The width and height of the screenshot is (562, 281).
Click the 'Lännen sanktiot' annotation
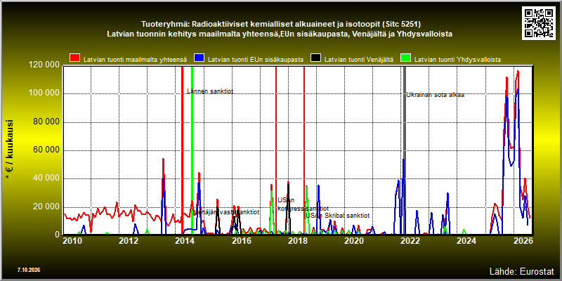[210, 91]
